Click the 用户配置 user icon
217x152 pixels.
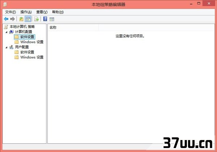(11, 47)
